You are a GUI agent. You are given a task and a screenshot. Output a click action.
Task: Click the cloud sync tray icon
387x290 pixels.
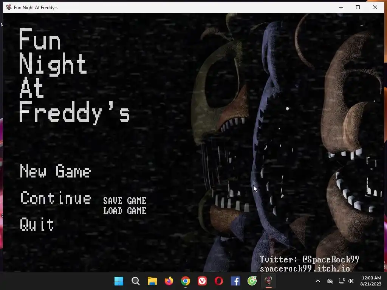330,281
